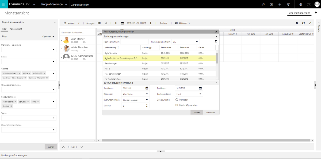Remove the Africa tag from Gebiete
Image resolution: width=321 pixels, height=159 pixels.
(x=30, y=73)
